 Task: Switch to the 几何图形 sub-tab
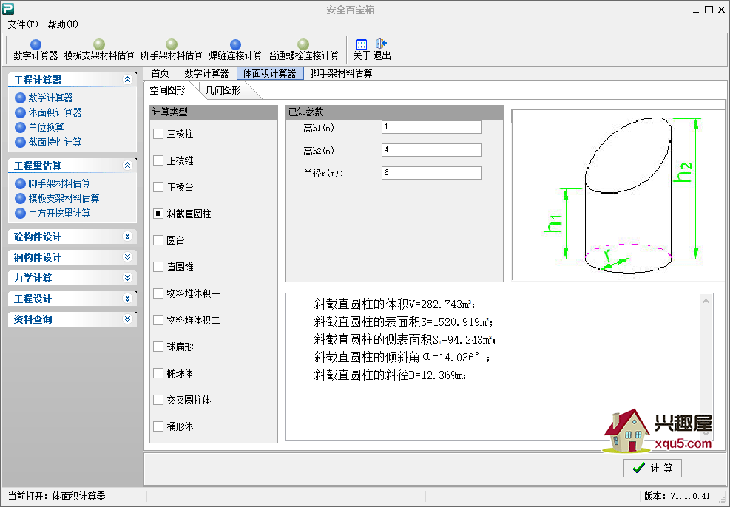pos(223,90)
